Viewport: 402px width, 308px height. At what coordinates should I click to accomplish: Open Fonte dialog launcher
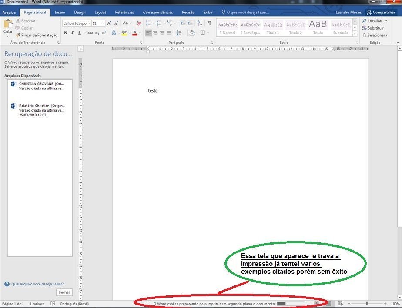coord(141,43)
